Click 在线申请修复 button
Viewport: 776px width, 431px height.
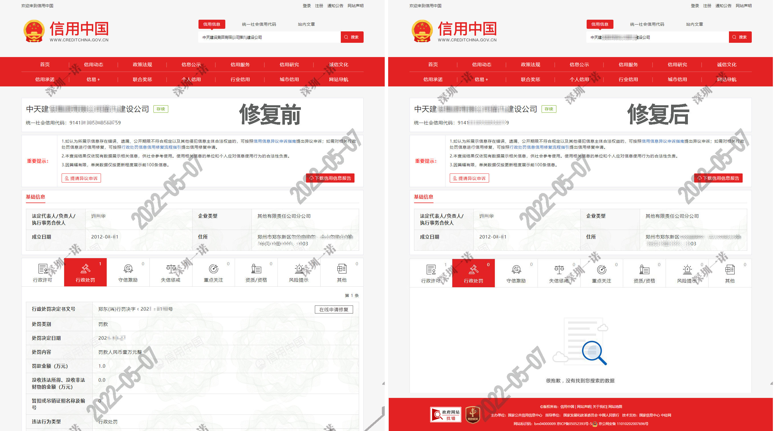click(333, 309)
